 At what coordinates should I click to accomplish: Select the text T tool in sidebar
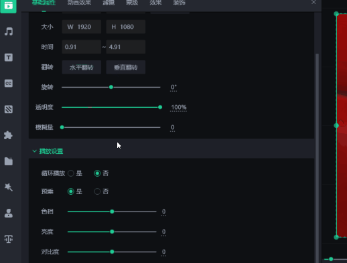(9, 58)
